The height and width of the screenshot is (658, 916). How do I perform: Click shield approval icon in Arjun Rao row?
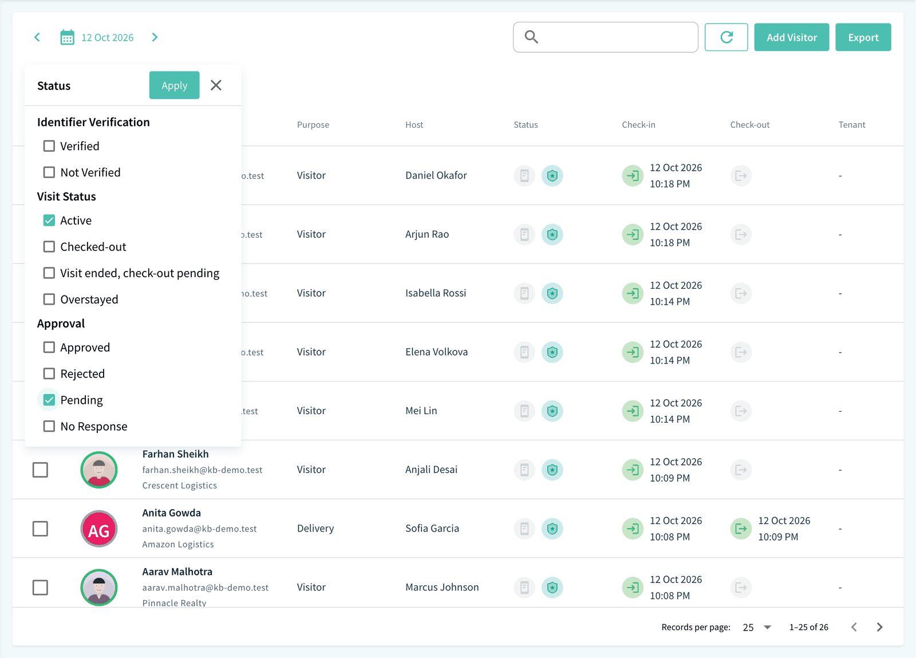[552, 234]
